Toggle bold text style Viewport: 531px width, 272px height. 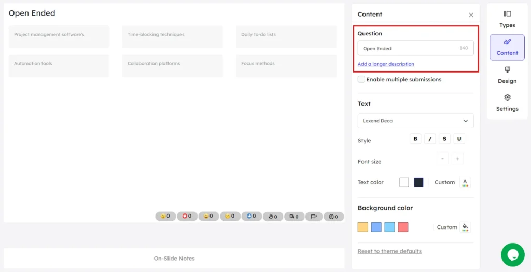tap(415, 139)
